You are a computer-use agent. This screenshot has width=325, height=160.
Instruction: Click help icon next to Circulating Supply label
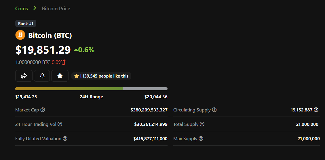[214, 110]
